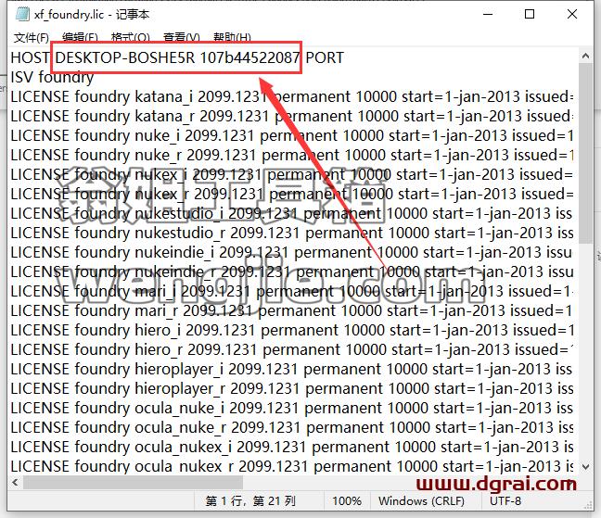The width and height of the screenshot is (601, 518).
Task: Click the nuke_i license line
Action: point(292,136)
